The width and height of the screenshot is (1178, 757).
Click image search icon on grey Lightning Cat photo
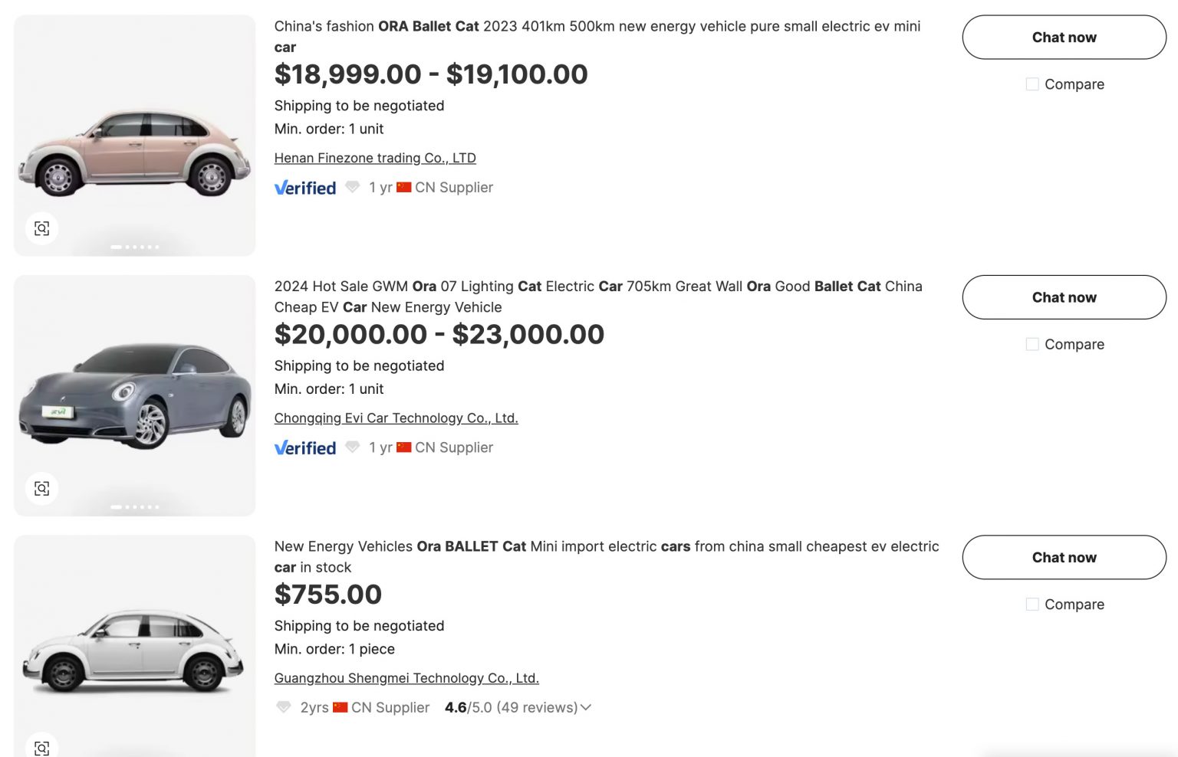tap(42, 488)
